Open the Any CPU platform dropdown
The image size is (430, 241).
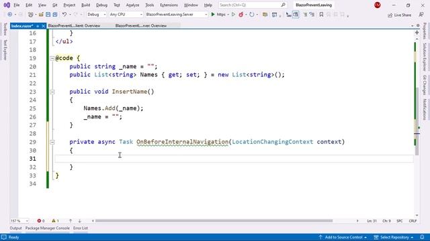pyautogui.click(x=126, y=15)
